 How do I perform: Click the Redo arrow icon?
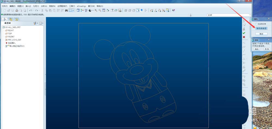[x=36, y=10]
